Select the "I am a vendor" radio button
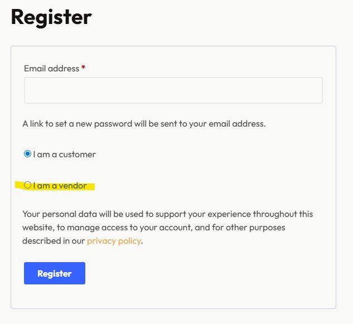Screen dimensions: 353x324 27,185
